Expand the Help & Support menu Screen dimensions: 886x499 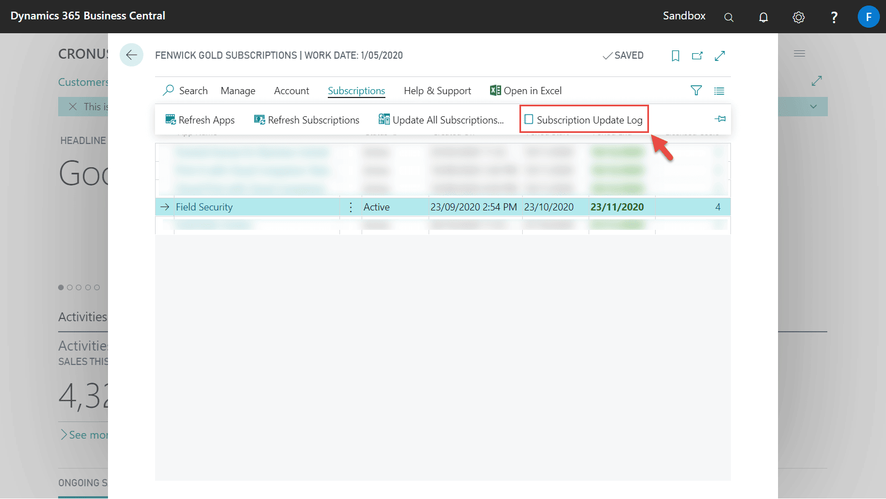click(437, 91)
